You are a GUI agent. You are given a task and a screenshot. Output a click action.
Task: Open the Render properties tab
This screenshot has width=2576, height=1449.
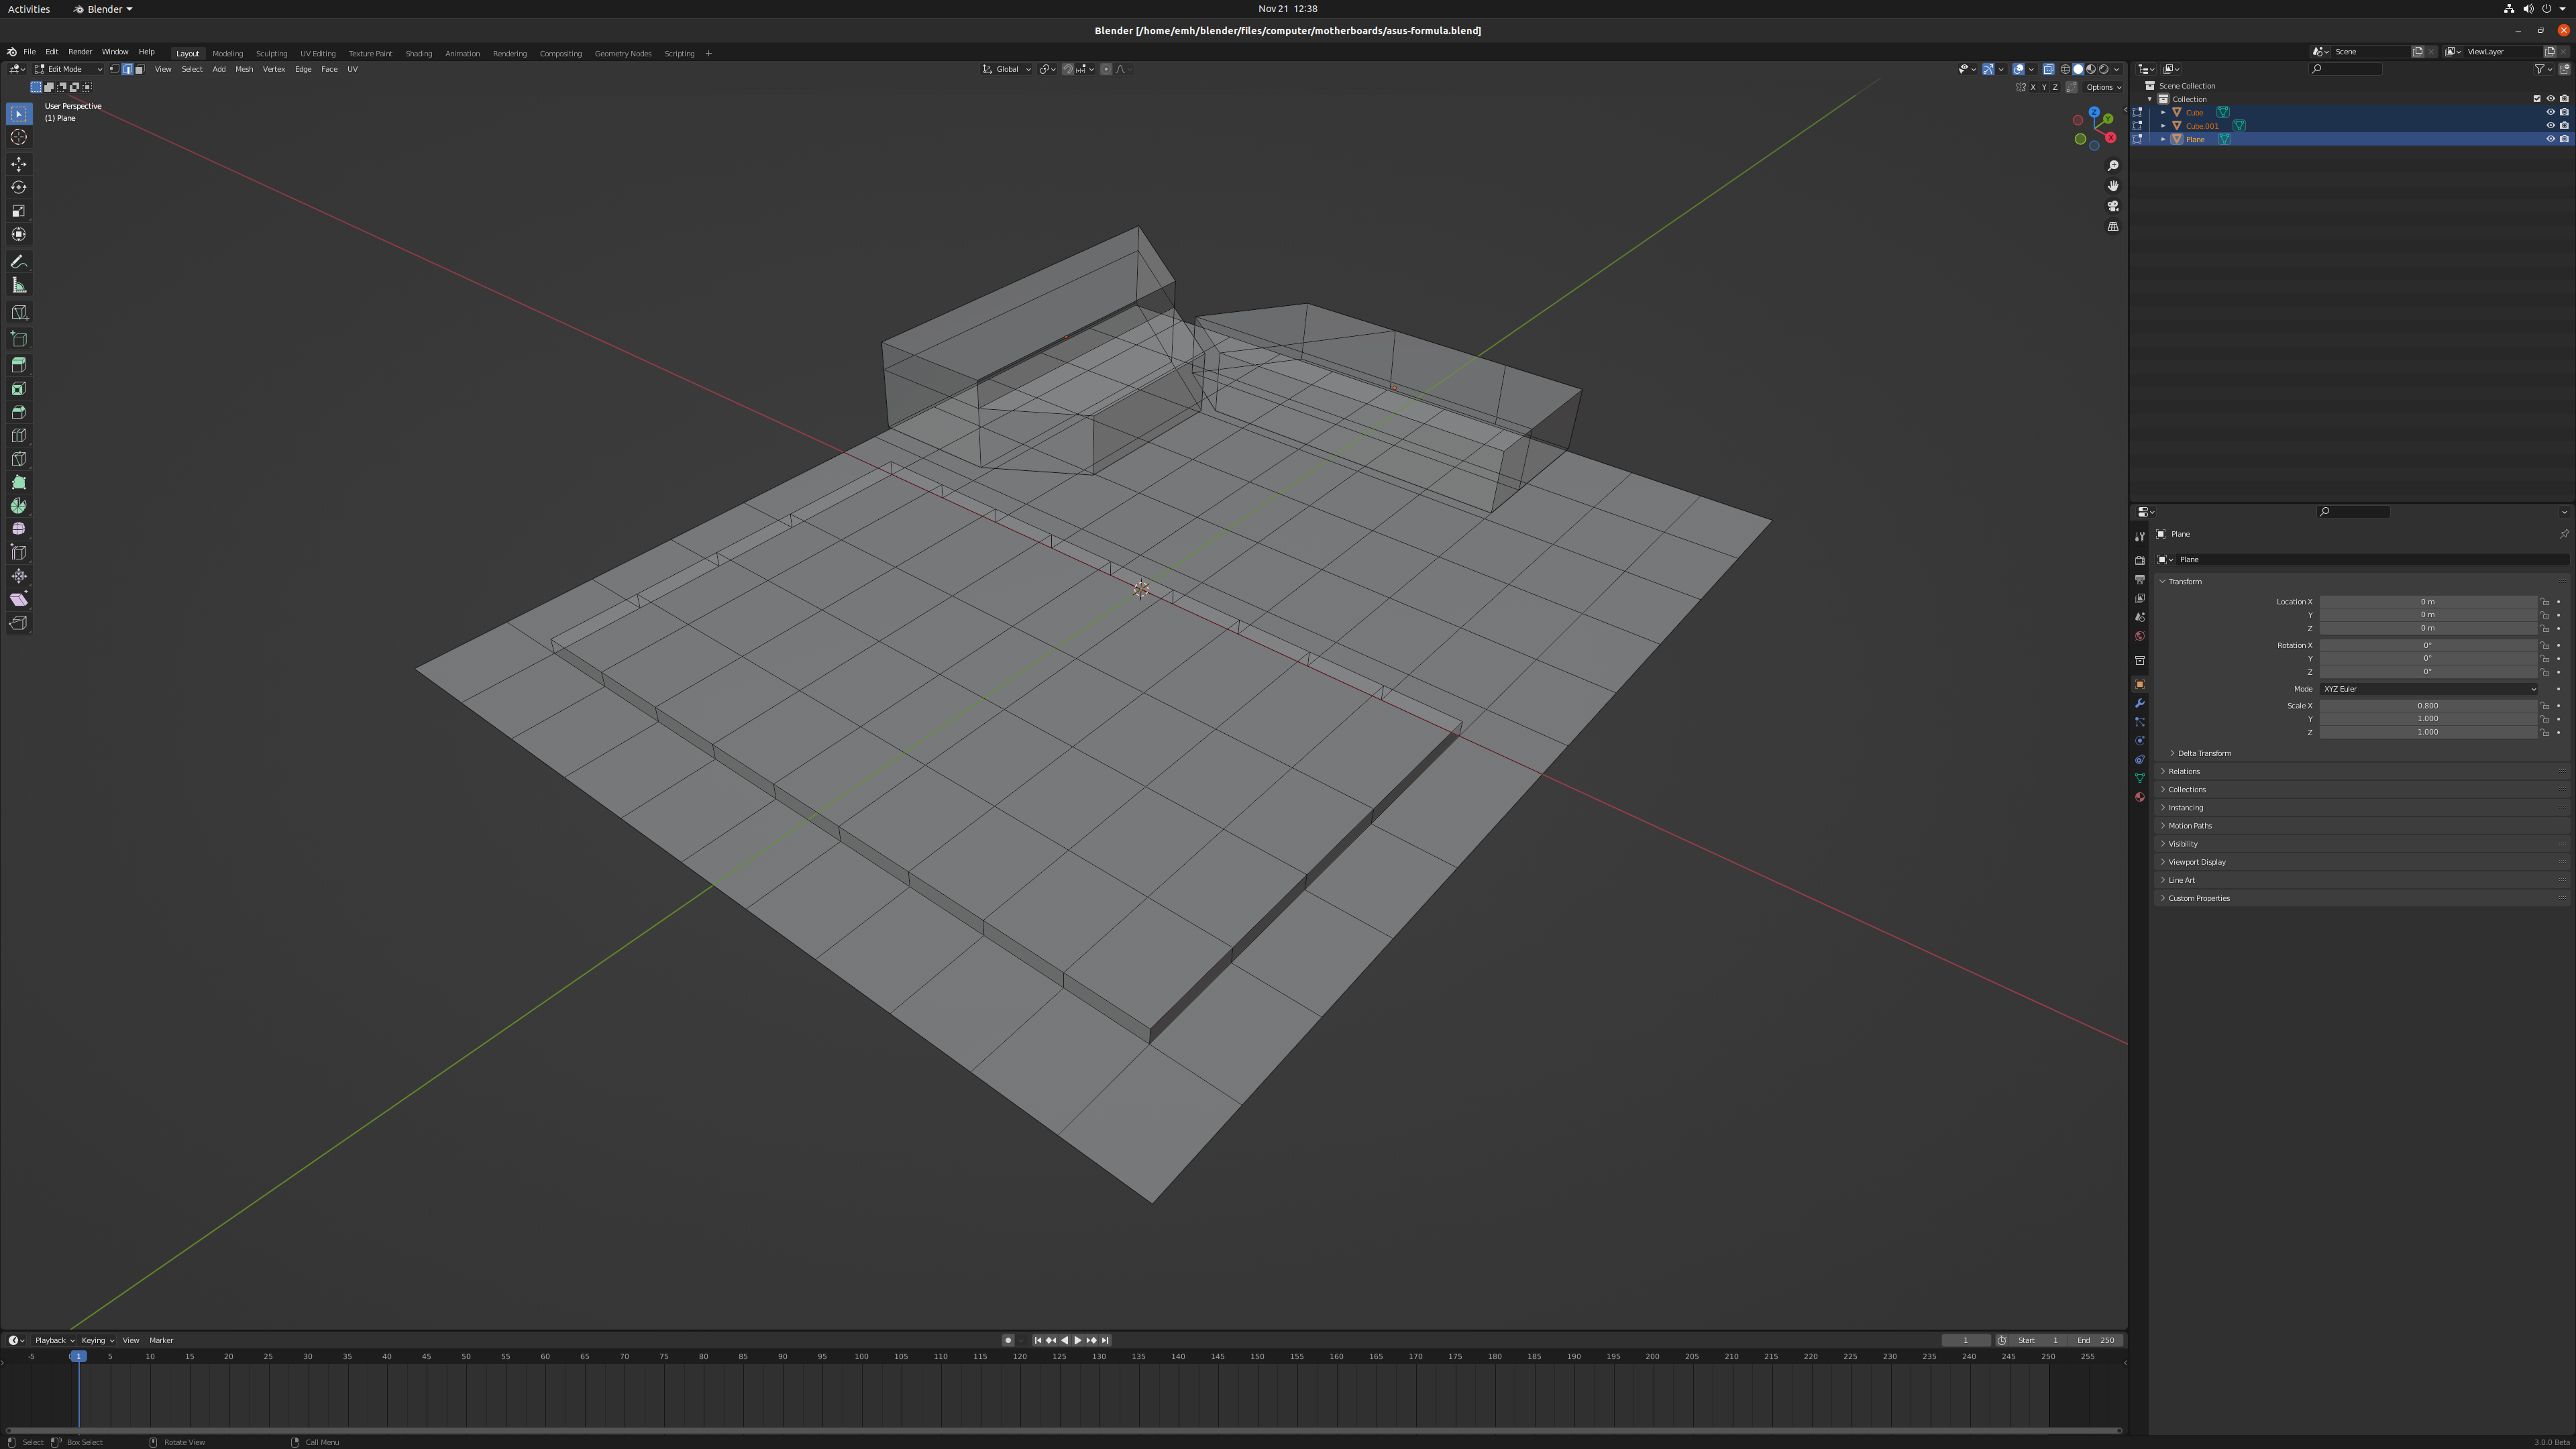point(2140,560)
